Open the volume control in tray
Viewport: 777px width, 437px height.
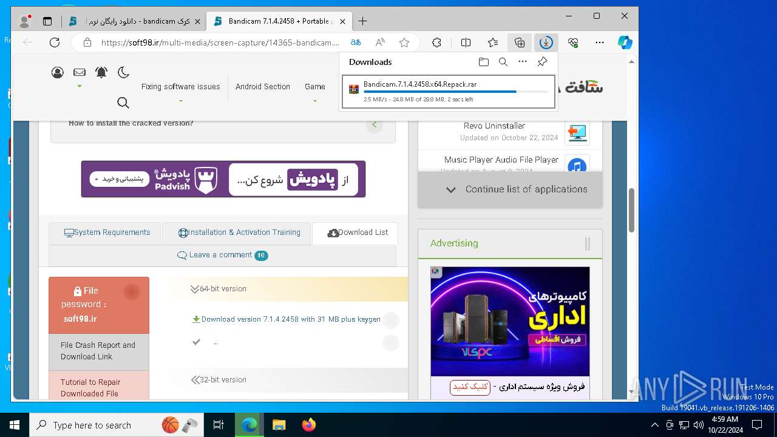(x=699, y=425)
